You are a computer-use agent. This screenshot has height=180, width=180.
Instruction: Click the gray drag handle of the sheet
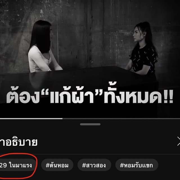(90, 124)
